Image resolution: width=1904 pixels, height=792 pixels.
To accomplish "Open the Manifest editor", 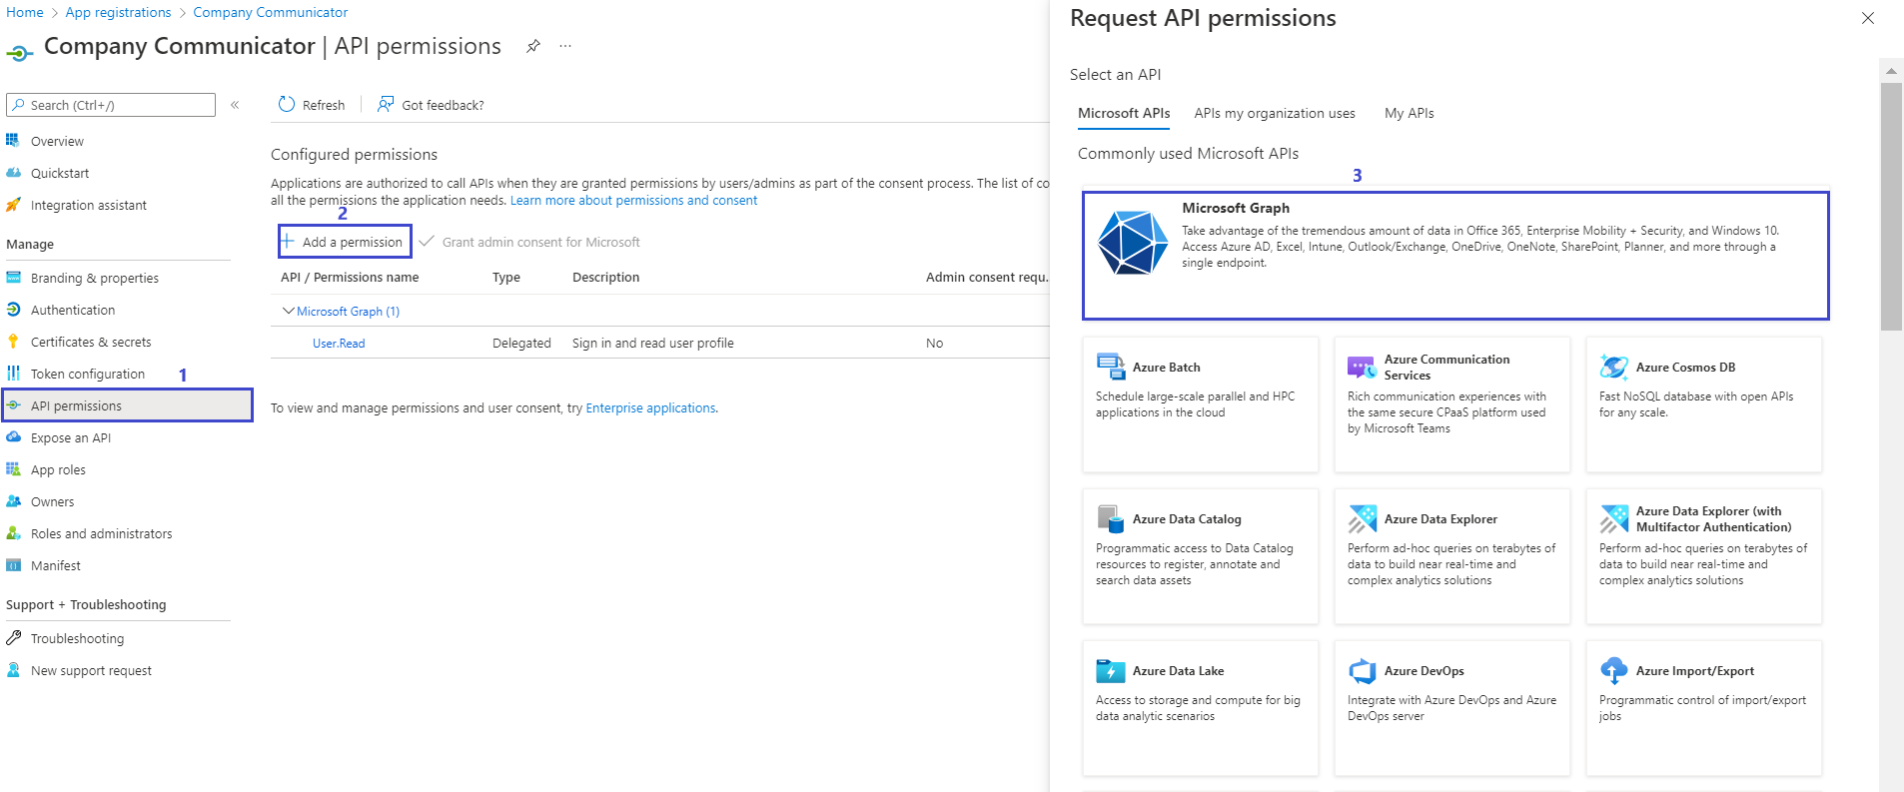I will click(55, 565).
